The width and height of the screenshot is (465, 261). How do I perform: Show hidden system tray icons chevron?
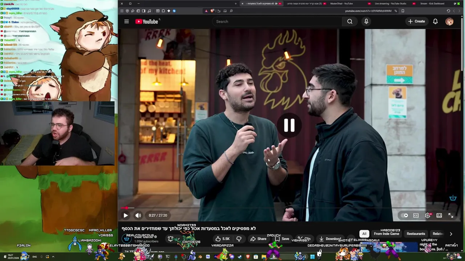[53, 257]
